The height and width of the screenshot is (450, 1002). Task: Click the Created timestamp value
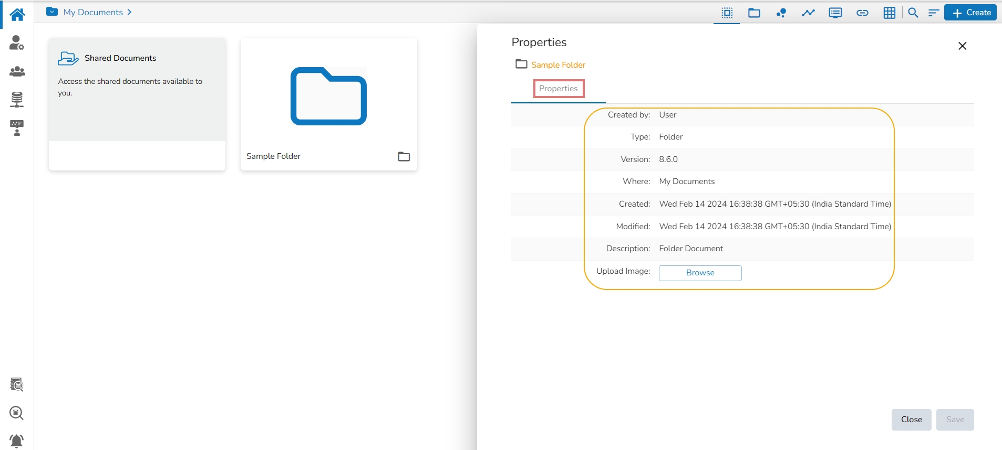pyautogui.click(x=775, y=203)
